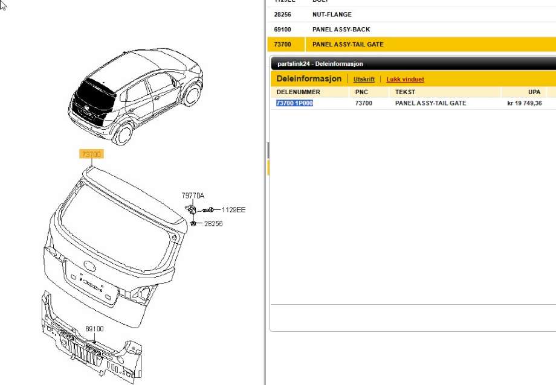This screenshot has height=385, width=556.
Task: Click the 1129EE callout in diagram
Action: [234, 209]
